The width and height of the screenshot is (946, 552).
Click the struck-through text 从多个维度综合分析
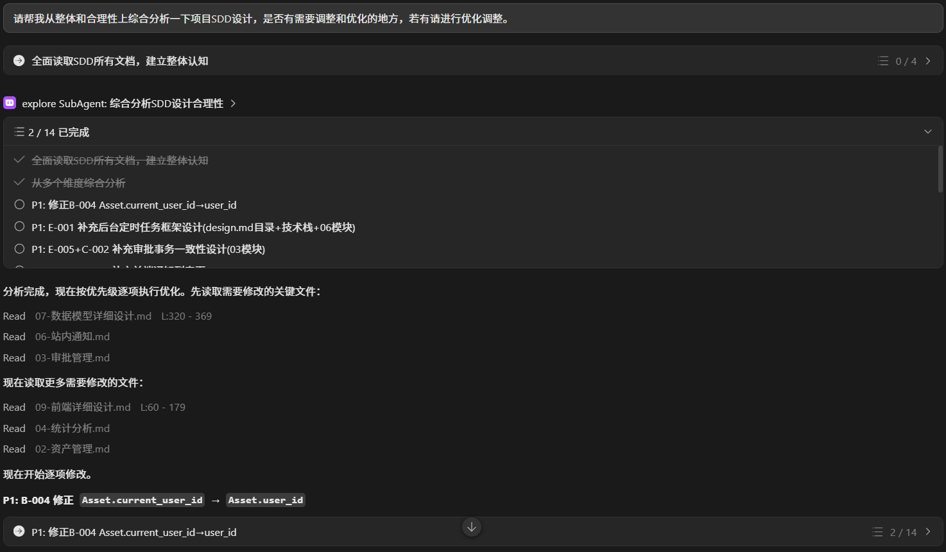[x=78, y=183]
